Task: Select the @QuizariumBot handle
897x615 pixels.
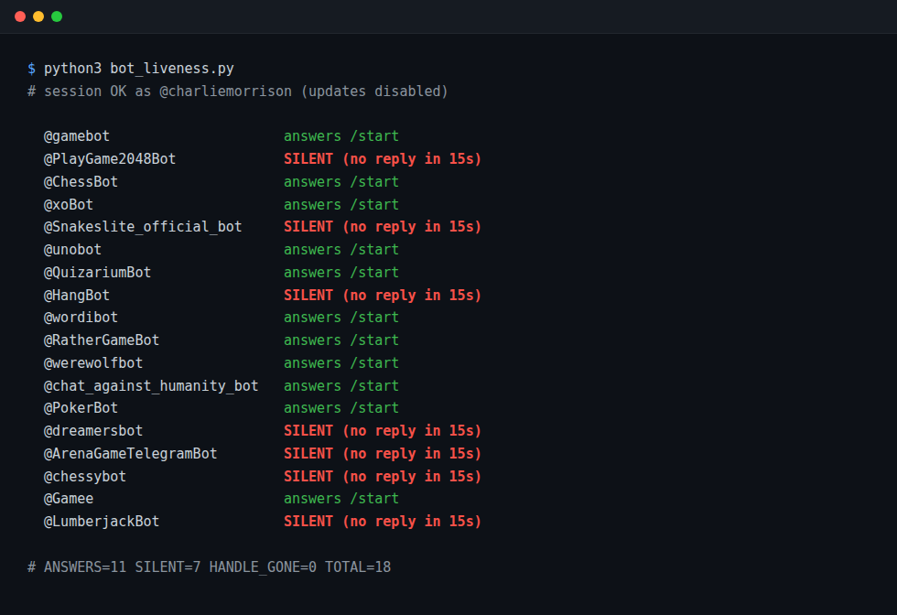Action: tap(98, 273)
